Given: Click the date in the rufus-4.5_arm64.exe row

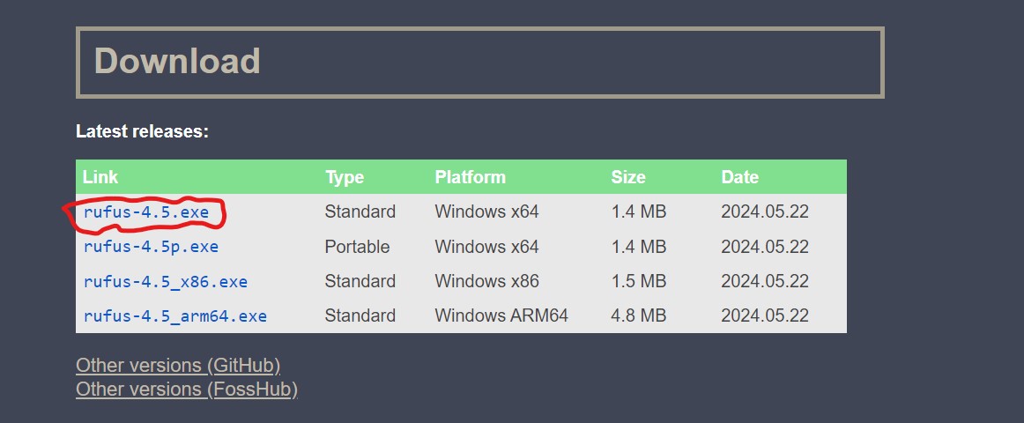Looking at the screenshot, I should [764, 315].
